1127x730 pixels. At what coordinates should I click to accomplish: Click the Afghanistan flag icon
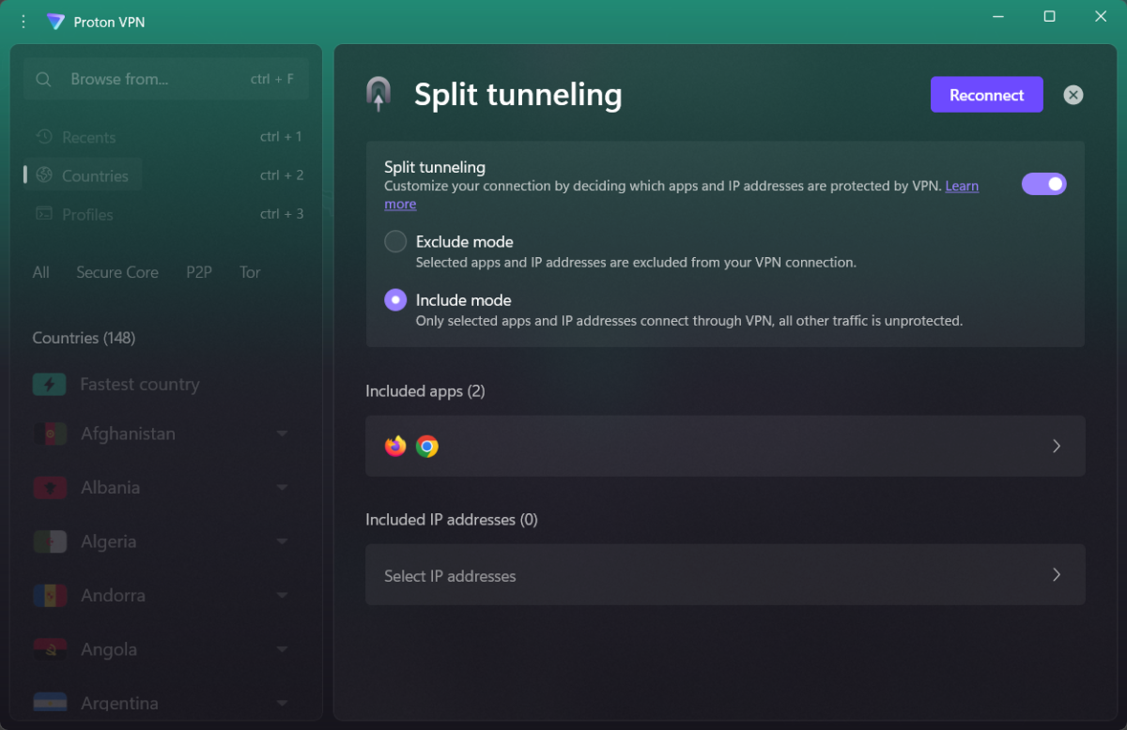[50, 433]
